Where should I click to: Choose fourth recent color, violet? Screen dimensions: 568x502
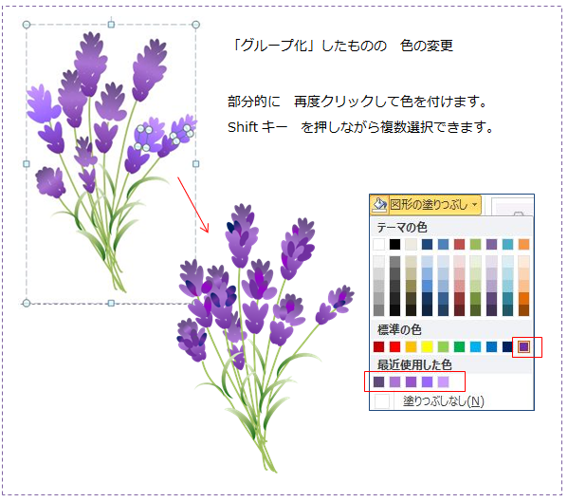[427, 381]
